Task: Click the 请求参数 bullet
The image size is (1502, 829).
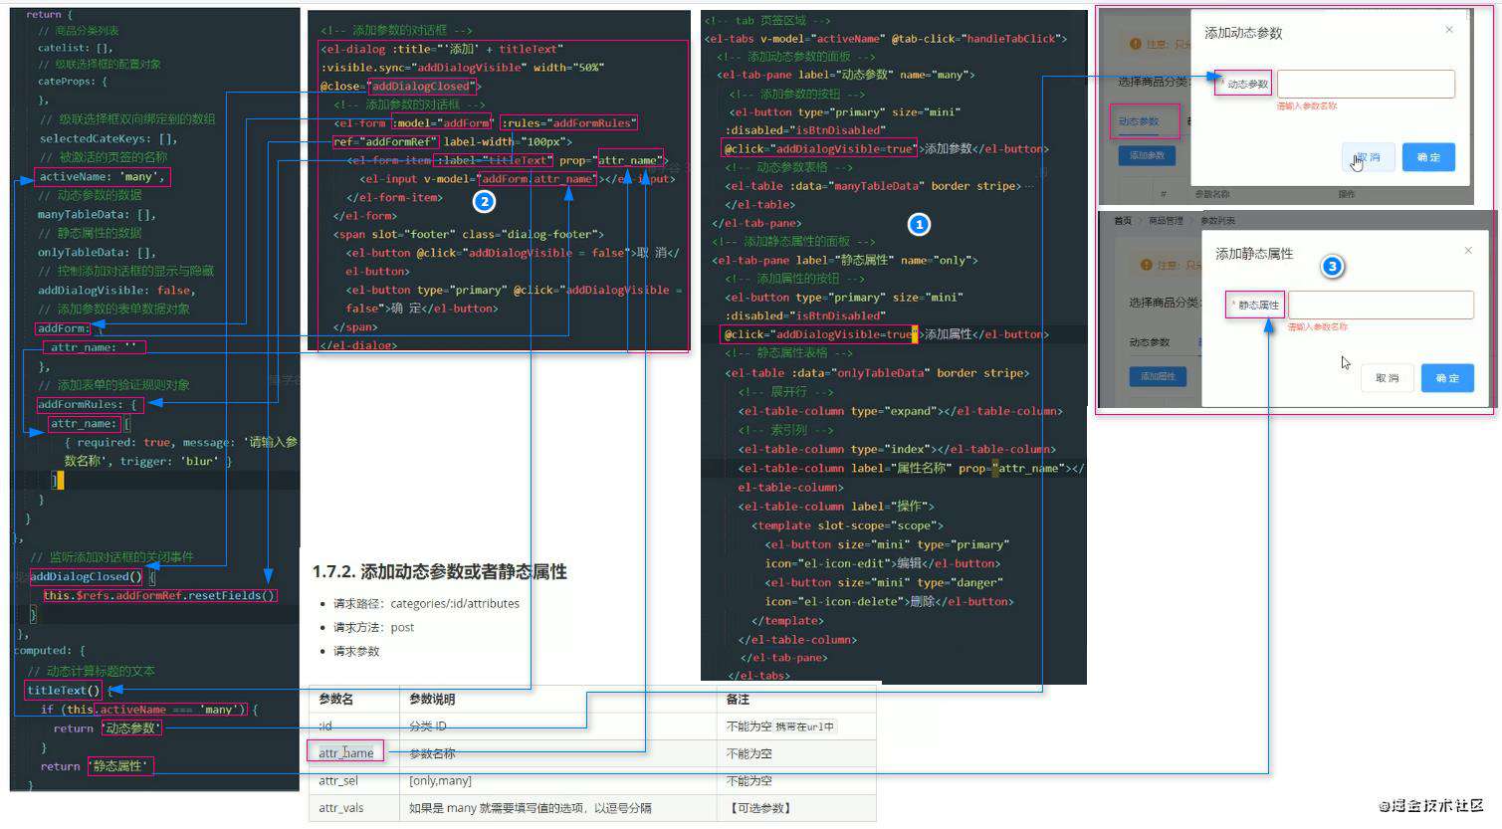Action: click(x=356, y=651)
